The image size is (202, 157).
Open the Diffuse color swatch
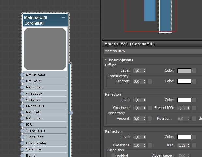click(x=184, y=71)
